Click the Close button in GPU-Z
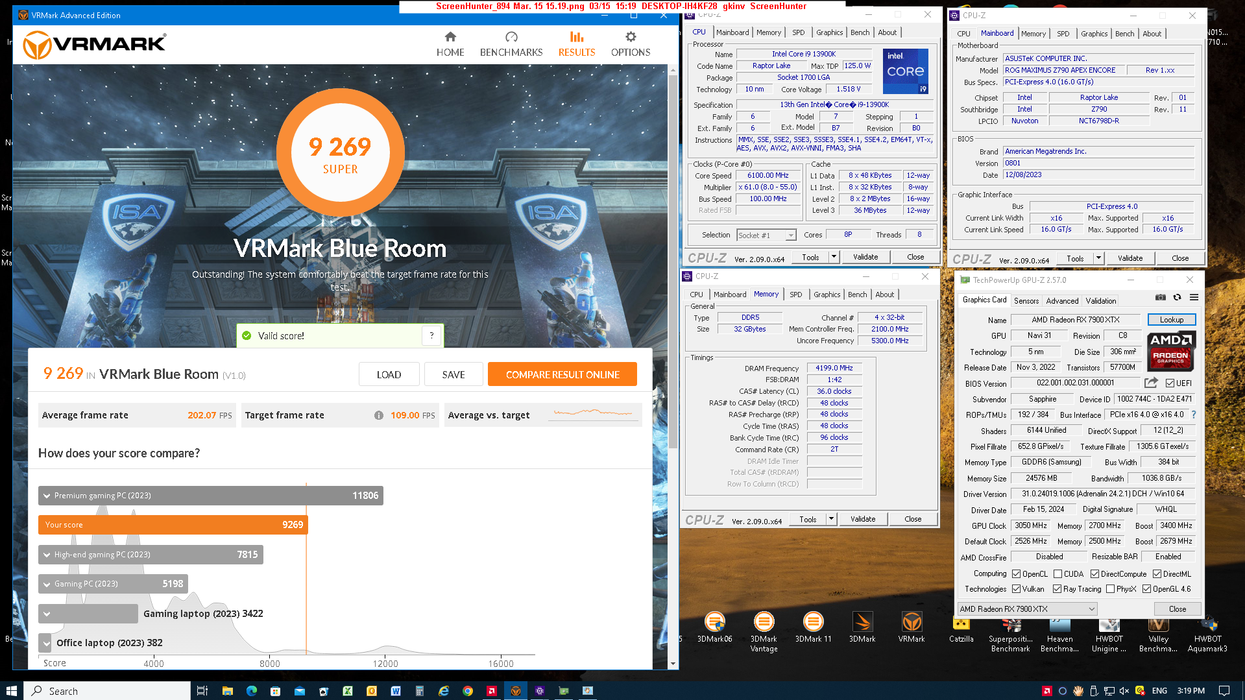Screen dimensions: 1245x700 click(1177, 609)
